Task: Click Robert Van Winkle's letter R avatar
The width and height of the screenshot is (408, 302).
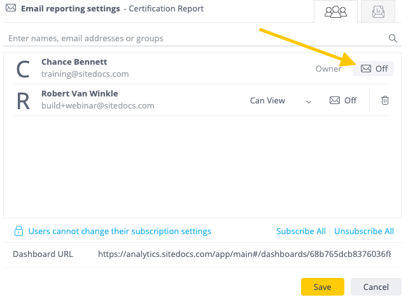Action: (x=23, y=101)
